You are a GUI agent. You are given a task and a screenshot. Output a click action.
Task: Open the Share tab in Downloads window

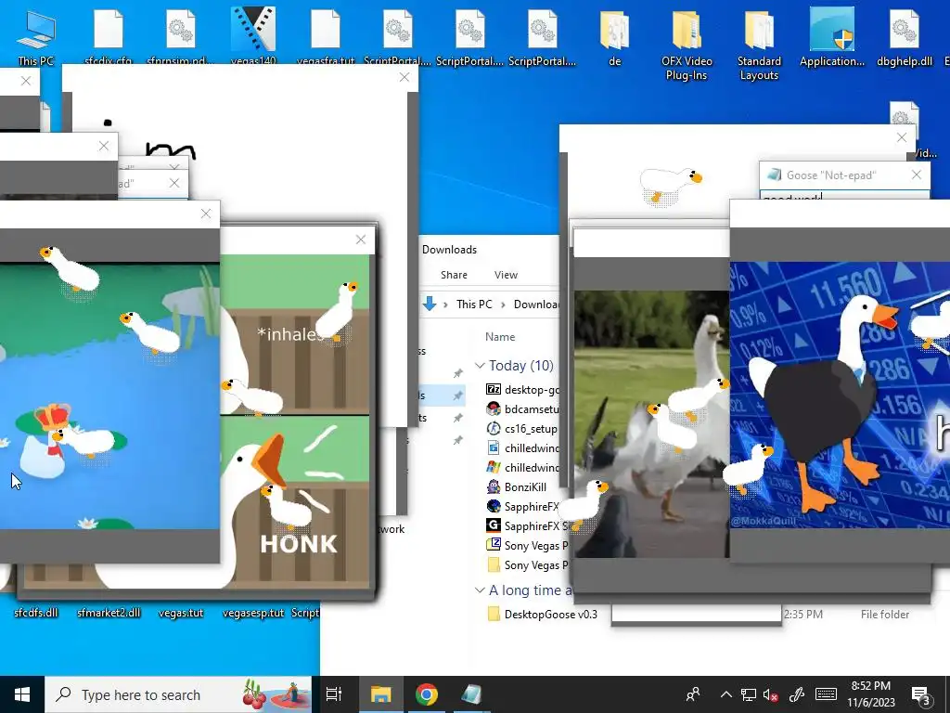(x=454, y=275)
